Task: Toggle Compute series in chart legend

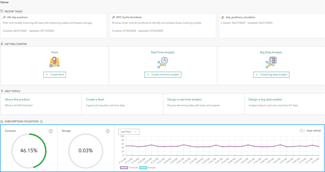Action: tap(128, 167)
